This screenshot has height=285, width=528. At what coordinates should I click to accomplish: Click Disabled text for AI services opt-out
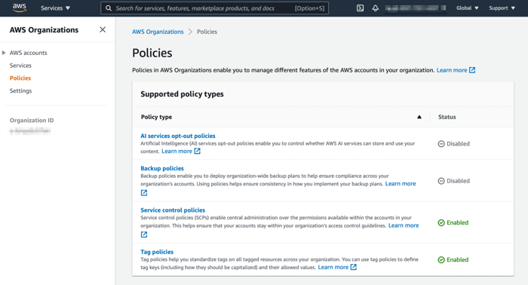[x=458, y=144]
